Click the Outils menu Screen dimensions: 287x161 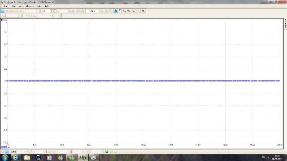[39, 6]
